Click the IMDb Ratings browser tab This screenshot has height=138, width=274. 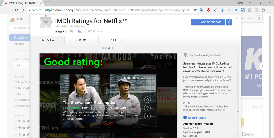tap(23, 3)
